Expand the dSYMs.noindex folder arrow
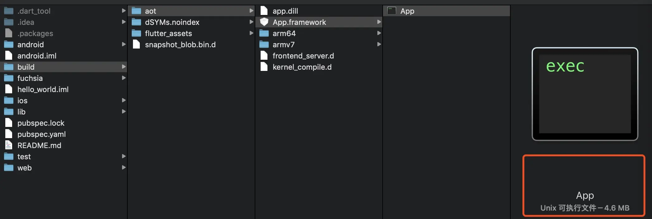 251,22
